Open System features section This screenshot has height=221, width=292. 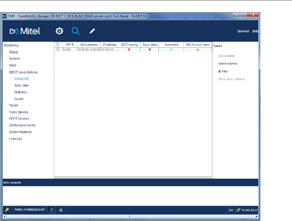20,132
